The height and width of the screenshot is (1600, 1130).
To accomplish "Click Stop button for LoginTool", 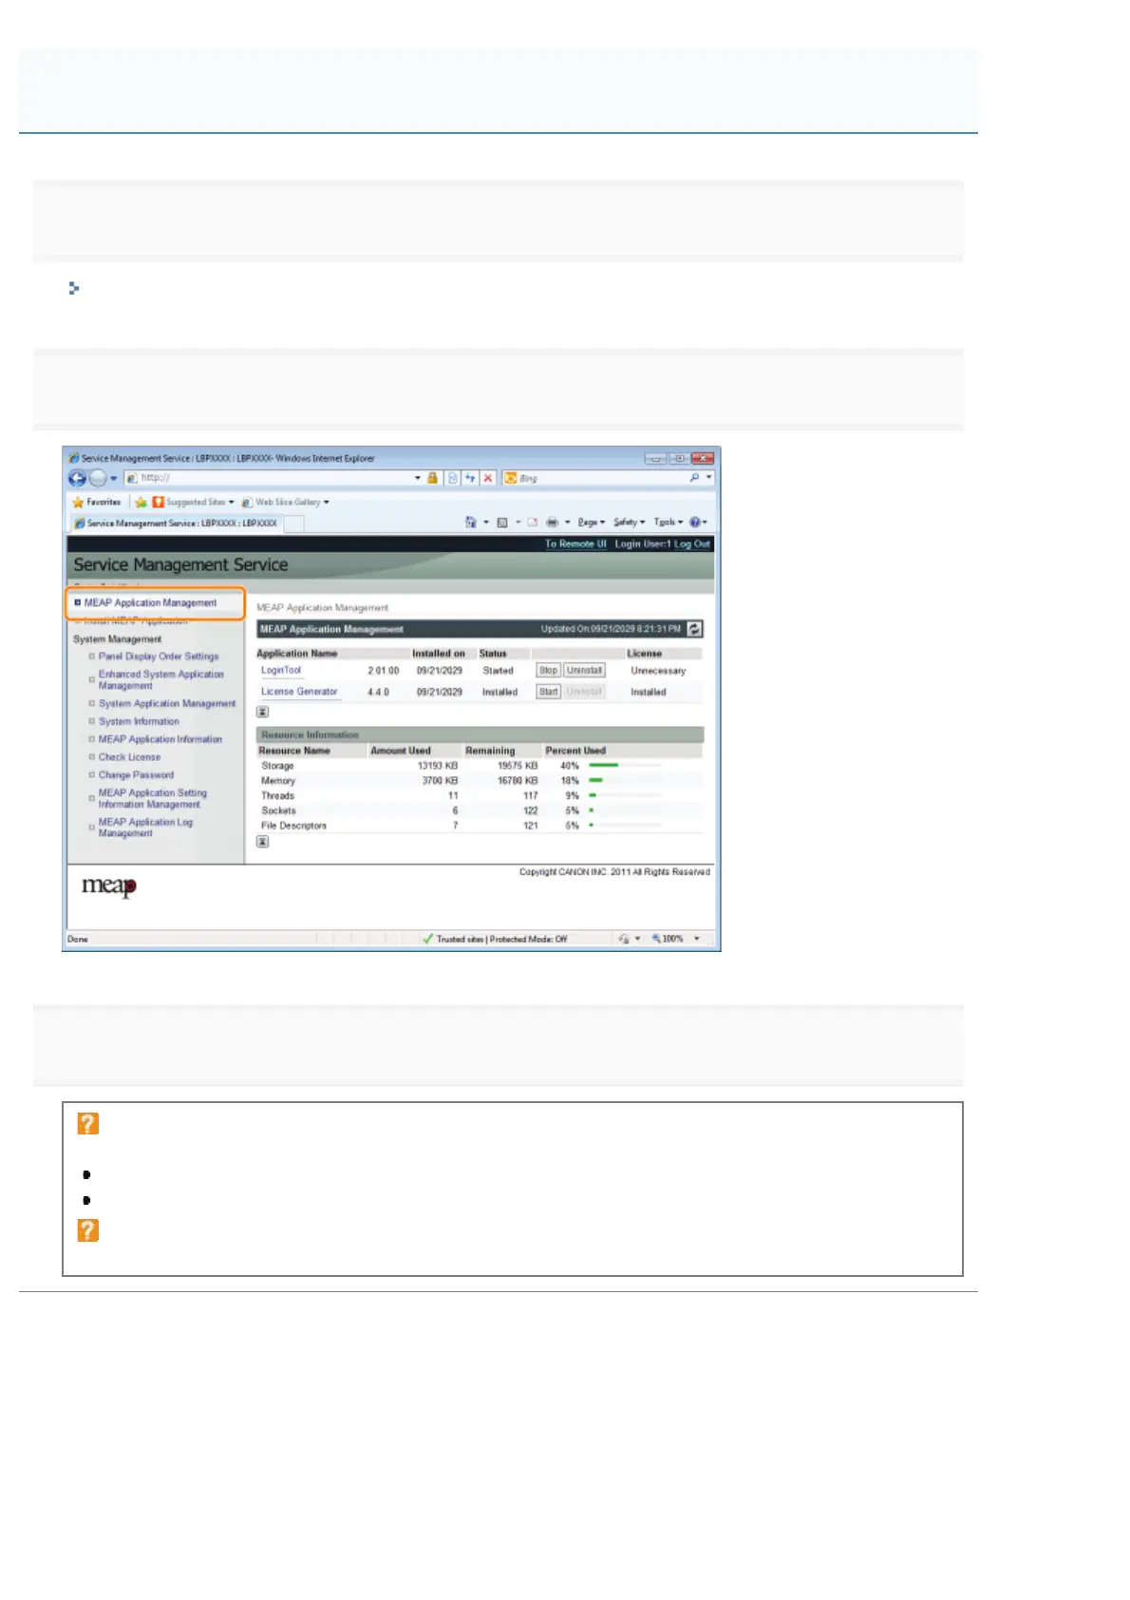I will [x=549, y=671].
